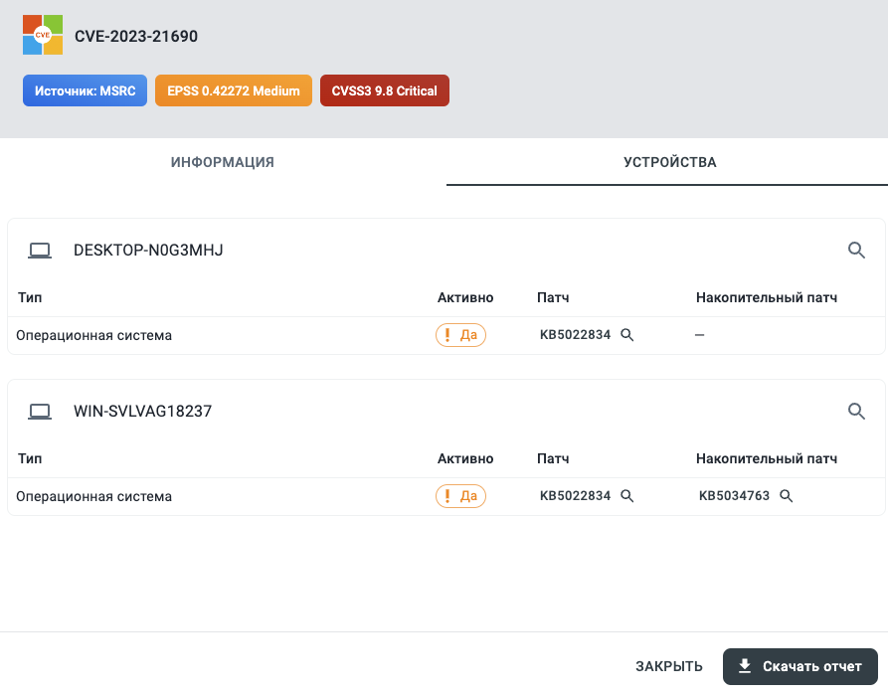
Task: Click the CVE Microsoft logo icon
Action: (43, 35)
